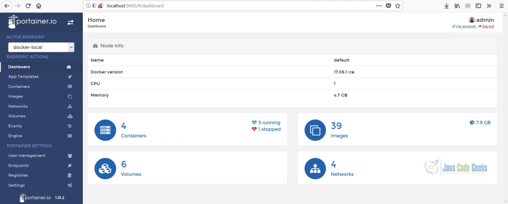Toggle the browser sidebar icon
Image resolution: width=508 pixels, height=204 pixels.
(478, 6)
